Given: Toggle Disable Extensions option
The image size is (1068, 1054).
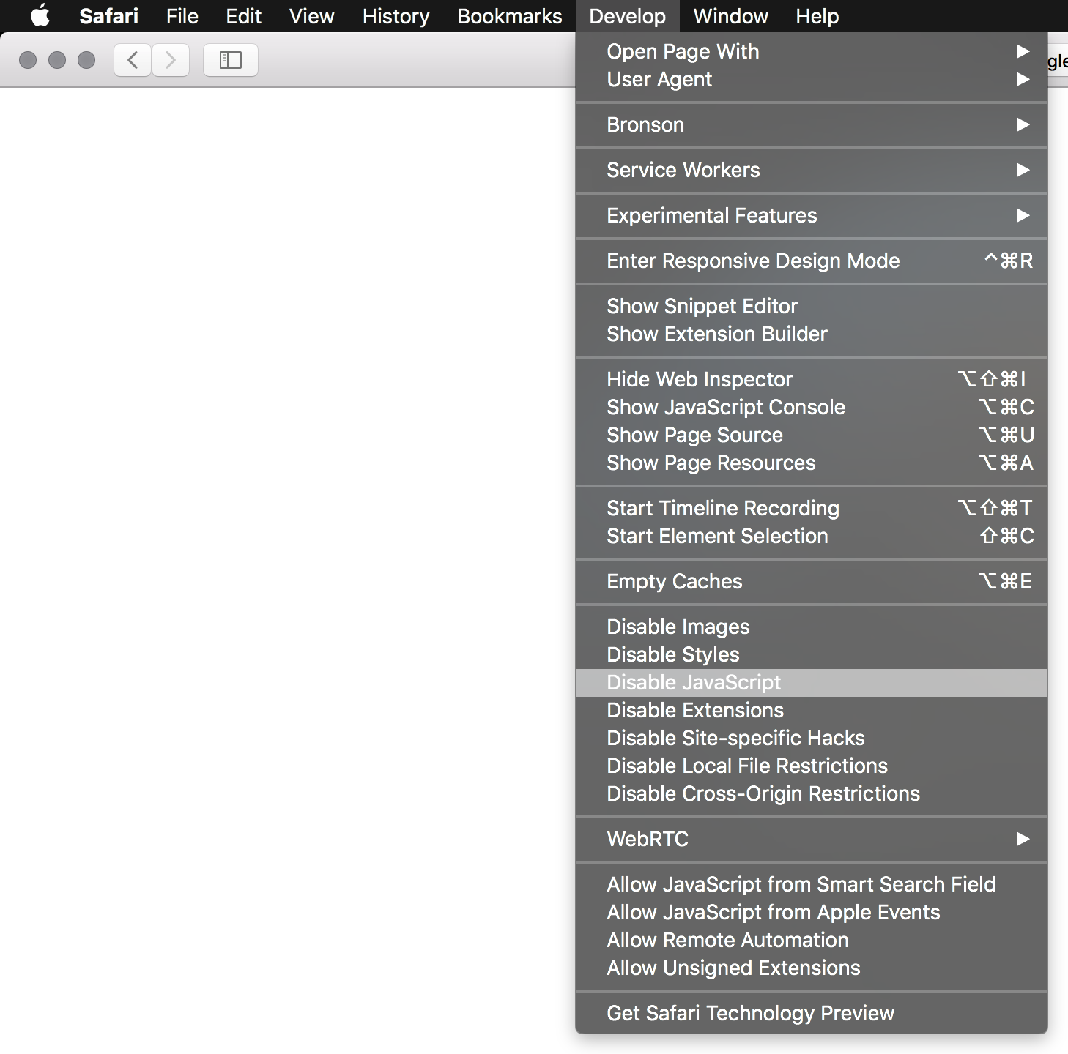Looking at the screenshot, I should point(812,710).
